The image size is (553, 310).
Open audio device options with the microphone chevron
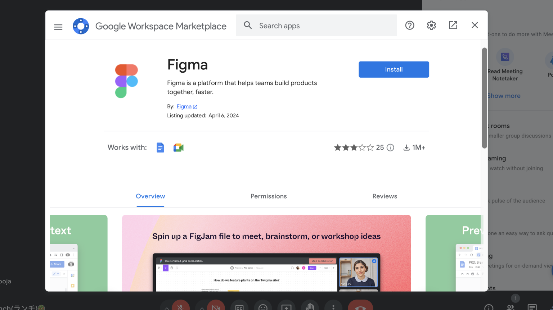(x=166, y=307)
